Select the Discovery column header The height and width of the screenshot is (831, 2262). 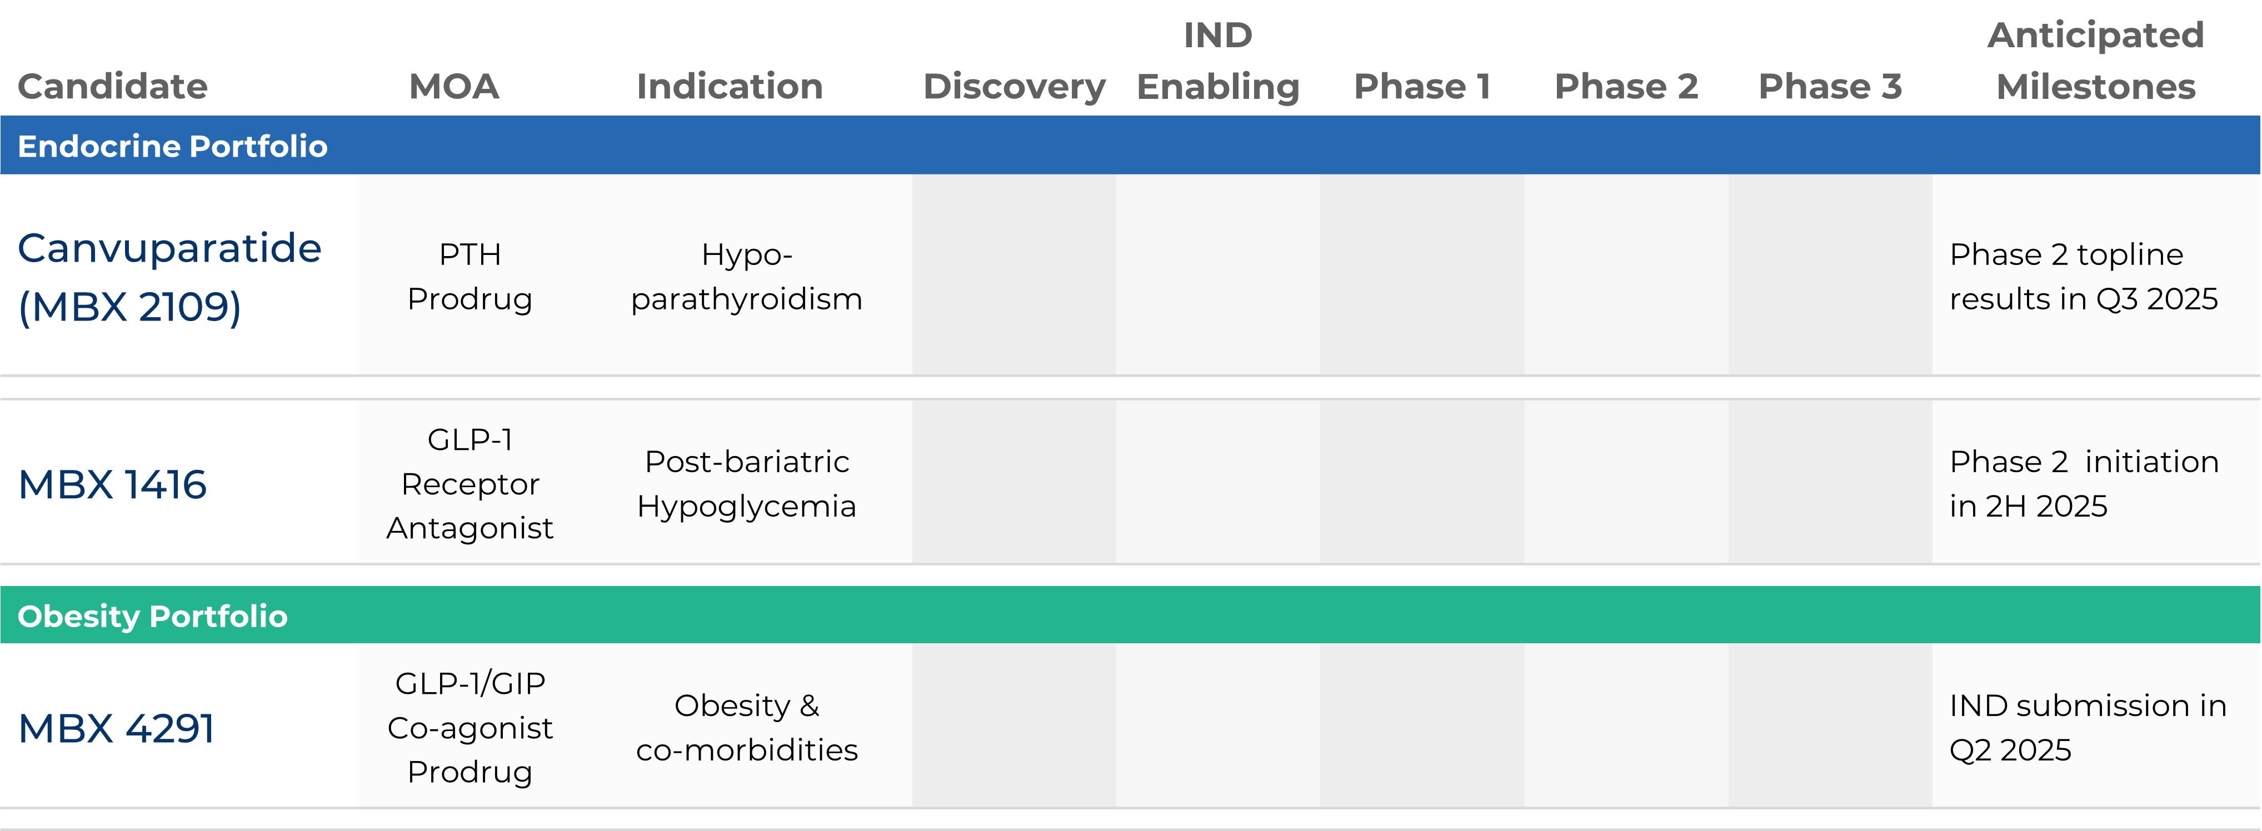pos(1014,86)
